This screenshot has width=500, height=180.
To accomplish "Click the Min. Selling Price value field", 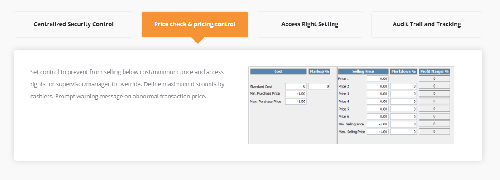I will pos(377,124).
